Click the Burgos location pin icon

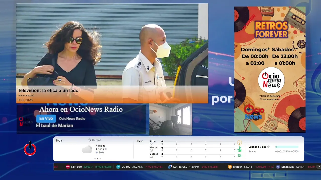tap(90, 140)
